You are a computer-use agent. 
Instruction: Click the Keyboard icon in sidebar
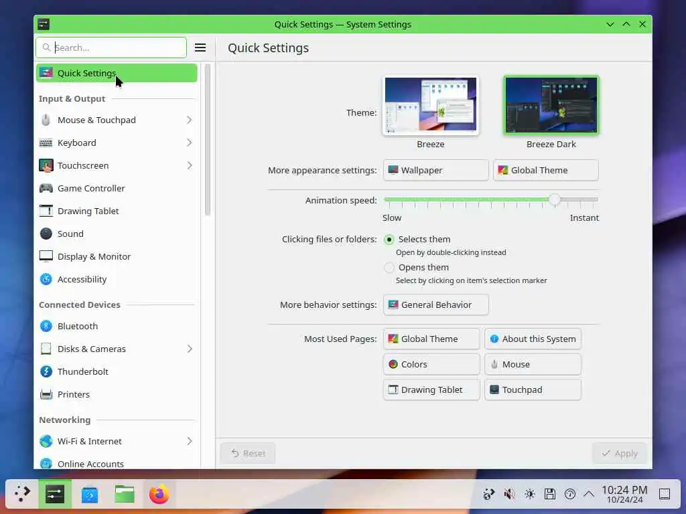[x=46, y=143]
